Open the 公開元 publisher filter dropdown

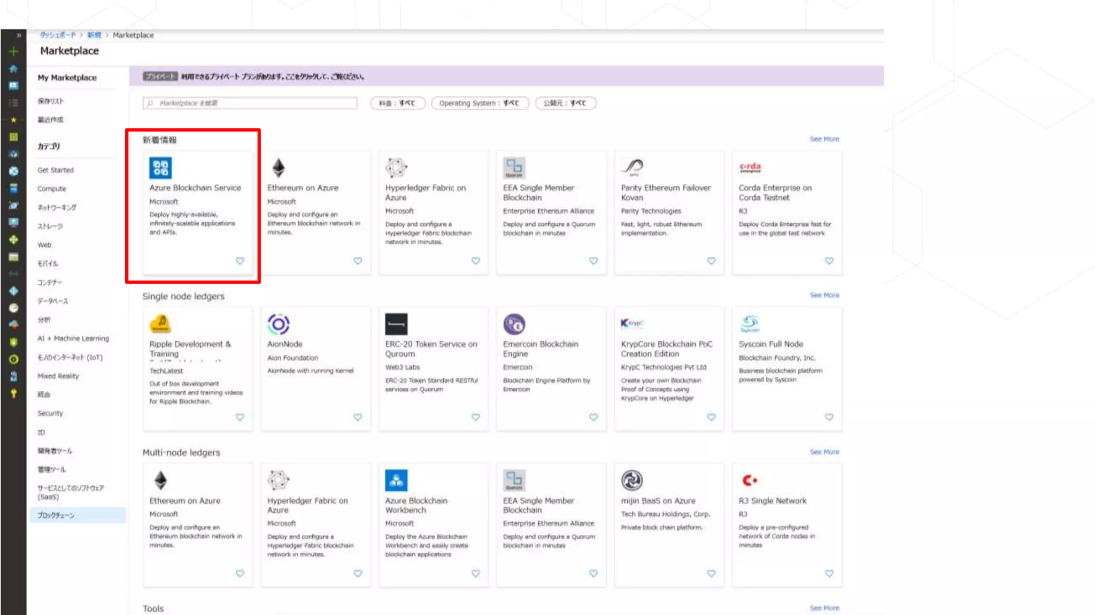(x=565, y=103)
